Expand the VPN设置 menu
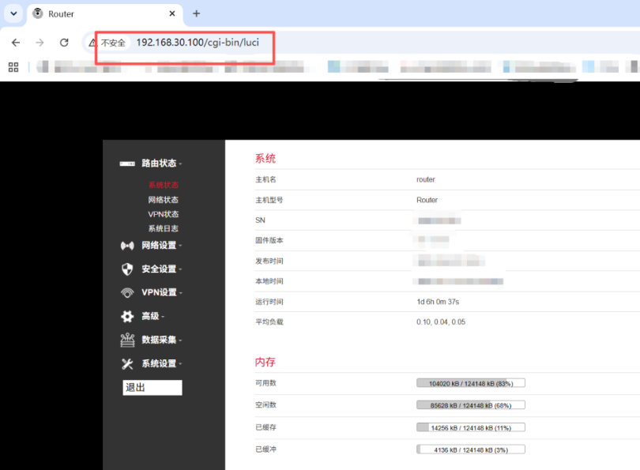Image resolution: width=640 pixels, height=470 pixels. click(x=162, y=292)
